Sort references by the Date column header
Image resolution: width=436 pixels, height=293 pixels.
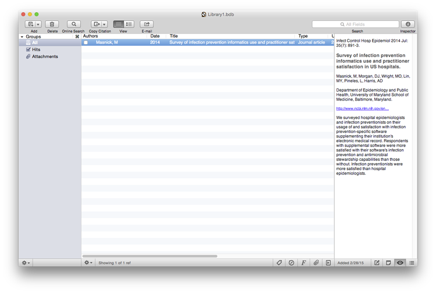click(155, 36)
